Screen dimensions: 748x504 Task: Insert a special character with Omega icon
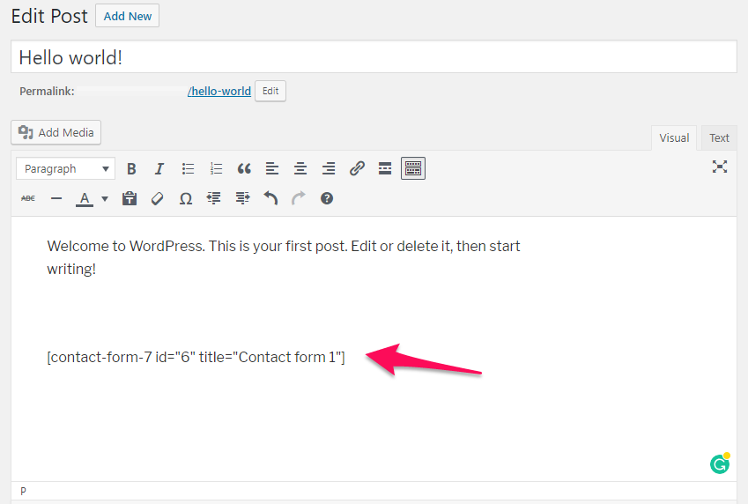(x=186, y=198)
